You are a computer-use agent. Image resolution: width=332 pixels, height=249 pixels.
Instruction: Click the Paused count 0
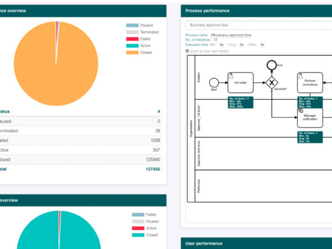pos(159,121)
